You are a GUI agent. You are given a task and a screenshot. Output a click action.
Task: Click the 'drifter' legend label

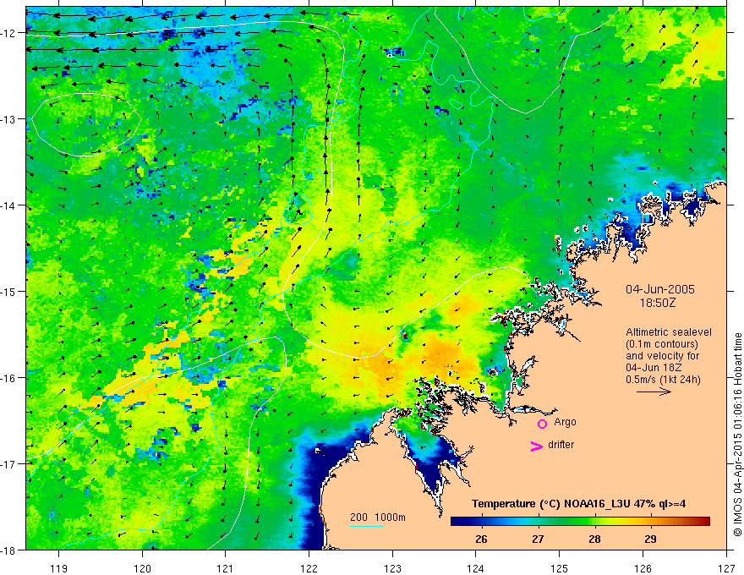pos(561,445)
